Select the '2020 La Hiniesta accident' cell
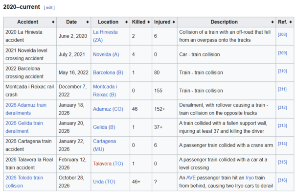Image resolution: width=296 pixels, height=196 pixels. [30, 36]
